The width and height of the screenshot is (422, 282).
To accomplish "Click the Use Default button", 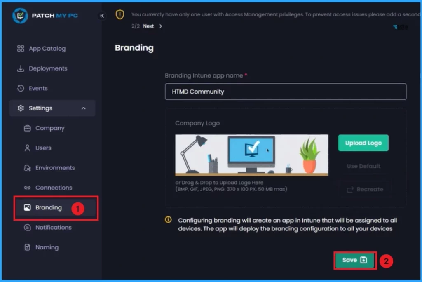I will pos(363,166).
